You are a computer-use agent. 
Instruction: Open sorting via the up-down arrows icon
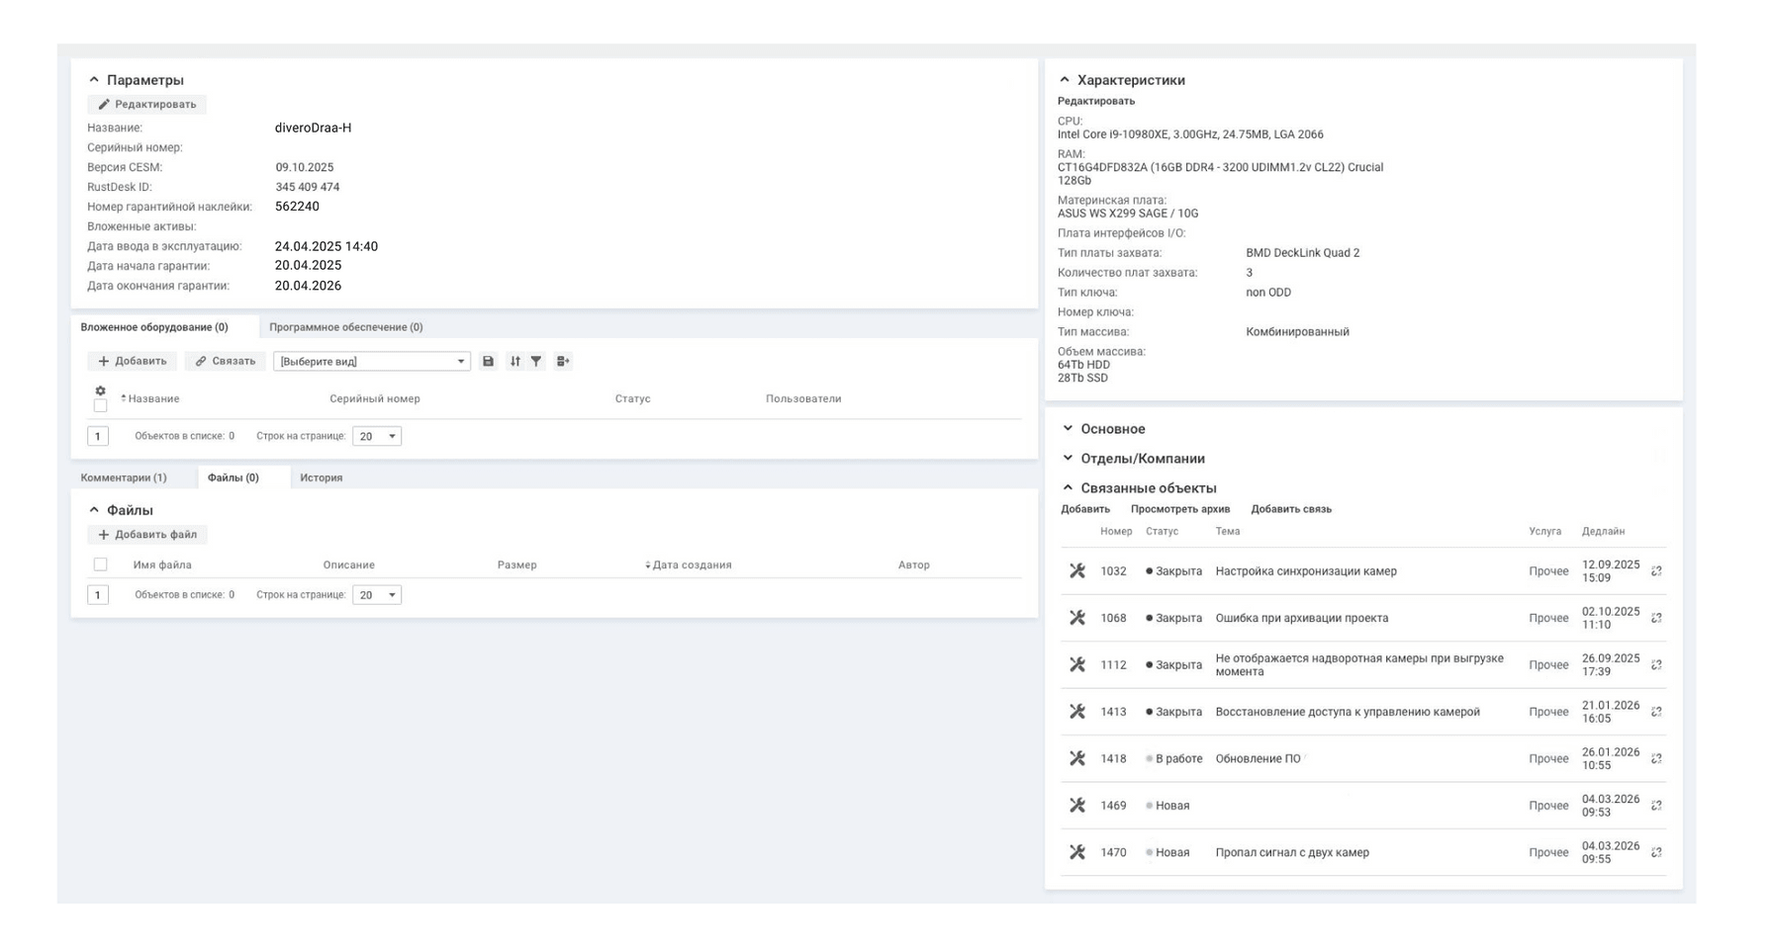(514, 362)
